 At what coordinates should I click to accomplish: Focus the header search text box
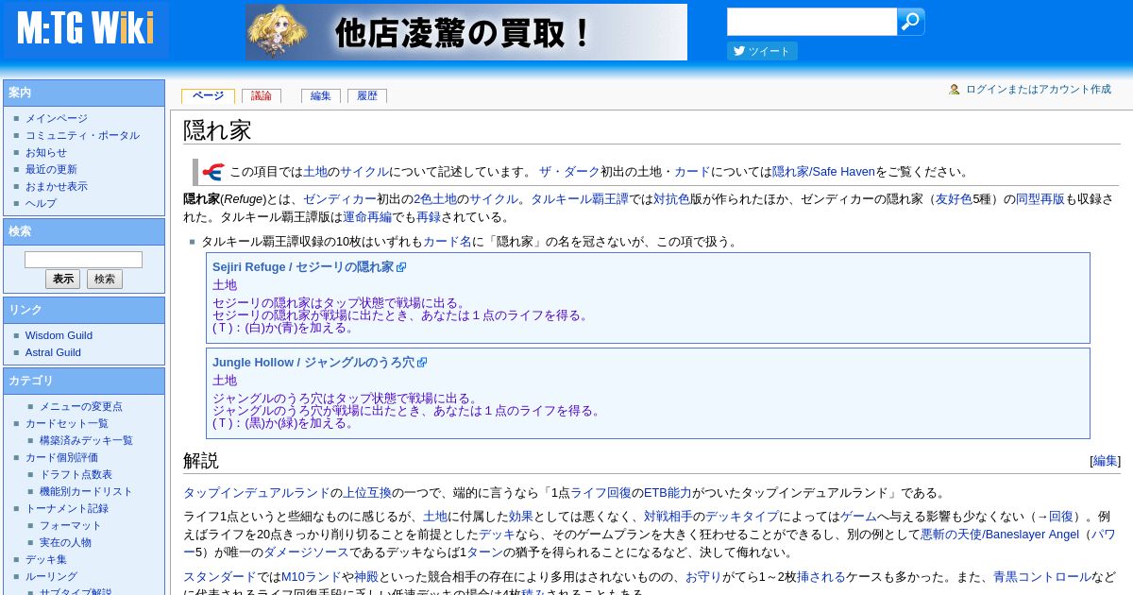tap(812, 22)
